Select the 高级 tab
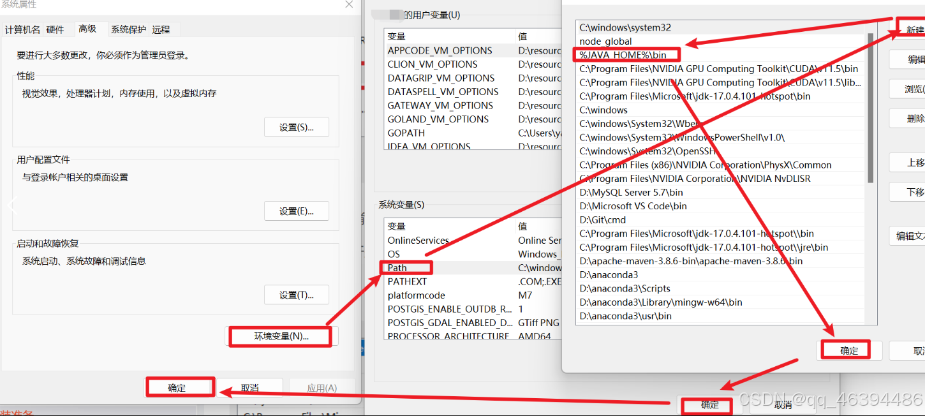This screenshot has width=925, height=416. coord(87,29)
